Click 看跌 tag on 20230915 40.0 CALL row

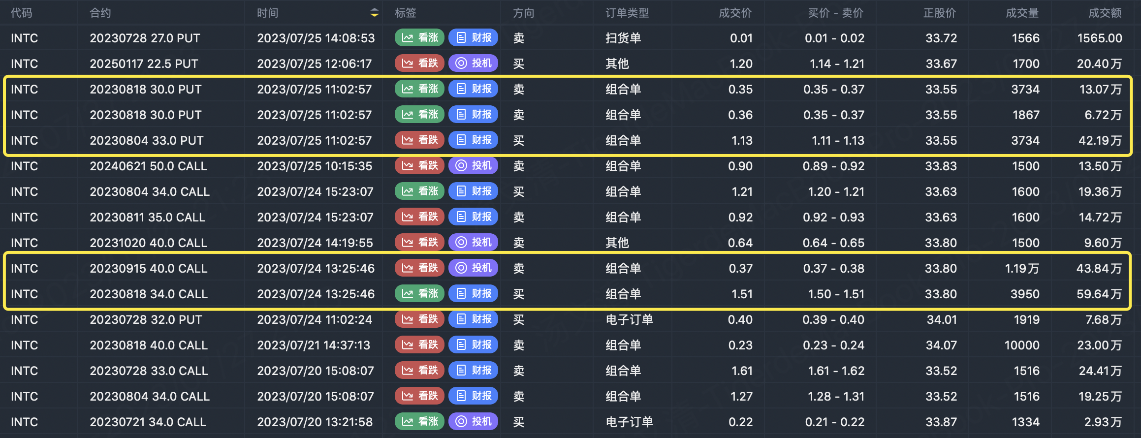420,268
